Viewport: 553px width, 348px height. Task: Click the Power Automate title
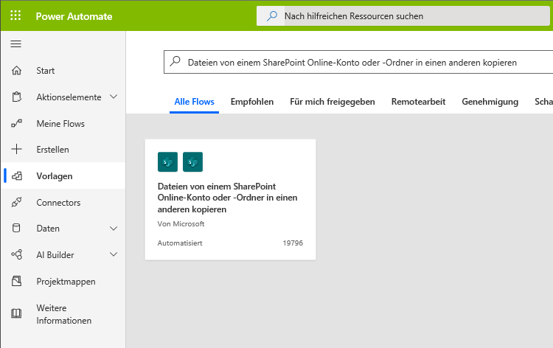click(x=74, y=16)
